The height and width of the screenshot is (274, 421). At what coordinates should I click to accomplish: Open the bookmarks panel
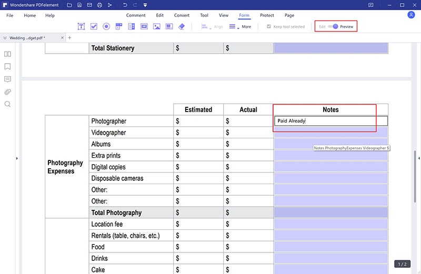click(7, 67)
